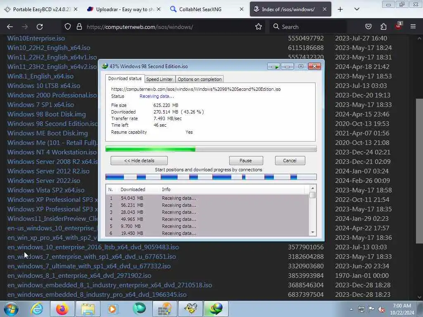Go back to the previous page
This screenshot has height=317, width=423.
(x=10, y=27)
